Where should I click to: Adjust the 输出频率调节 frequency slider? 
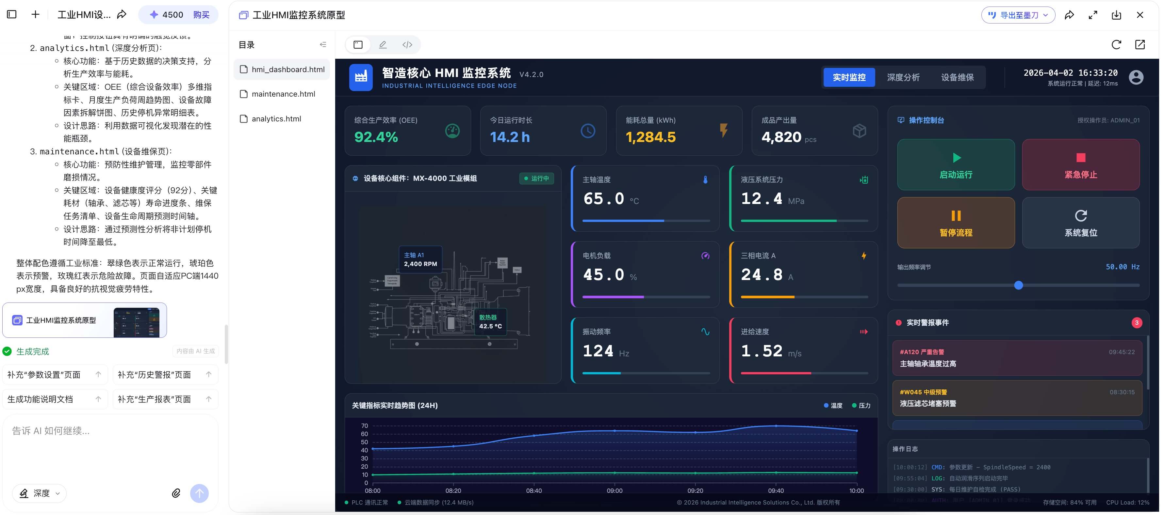pyautogui.click(x=1019, y=286)
